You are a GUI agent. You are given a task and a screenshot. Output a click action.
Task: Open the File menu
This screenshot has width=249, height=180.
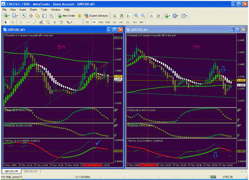pos(4,10)
